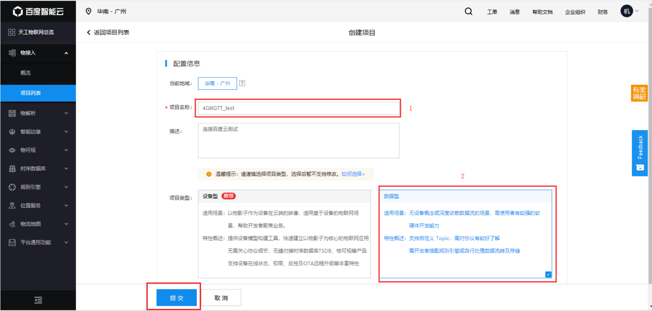This screenshot has width=652, height=311.
Task: Open the 如何选择 link
Action: (353, 174)
